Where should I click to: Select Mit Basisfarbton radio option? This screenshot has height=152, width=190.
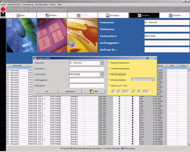[109, 80]
